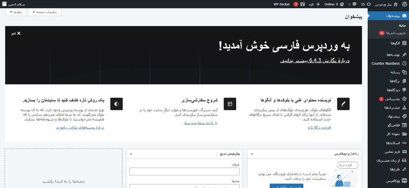Click the pin icon for نوشته‌ها
Screen dimensions: 409x188
[x=404, y=55]
